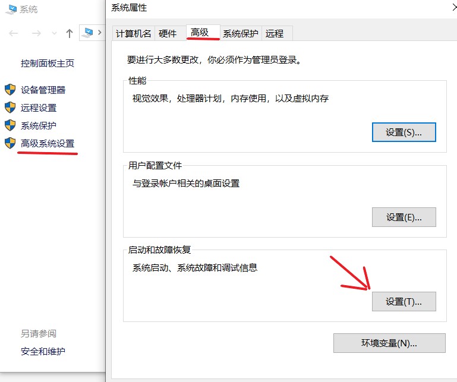The image size is (457, 382).
Task: Click text 要进行大多数更改，你必须作为管理员登录。
Action: (215, 60)
